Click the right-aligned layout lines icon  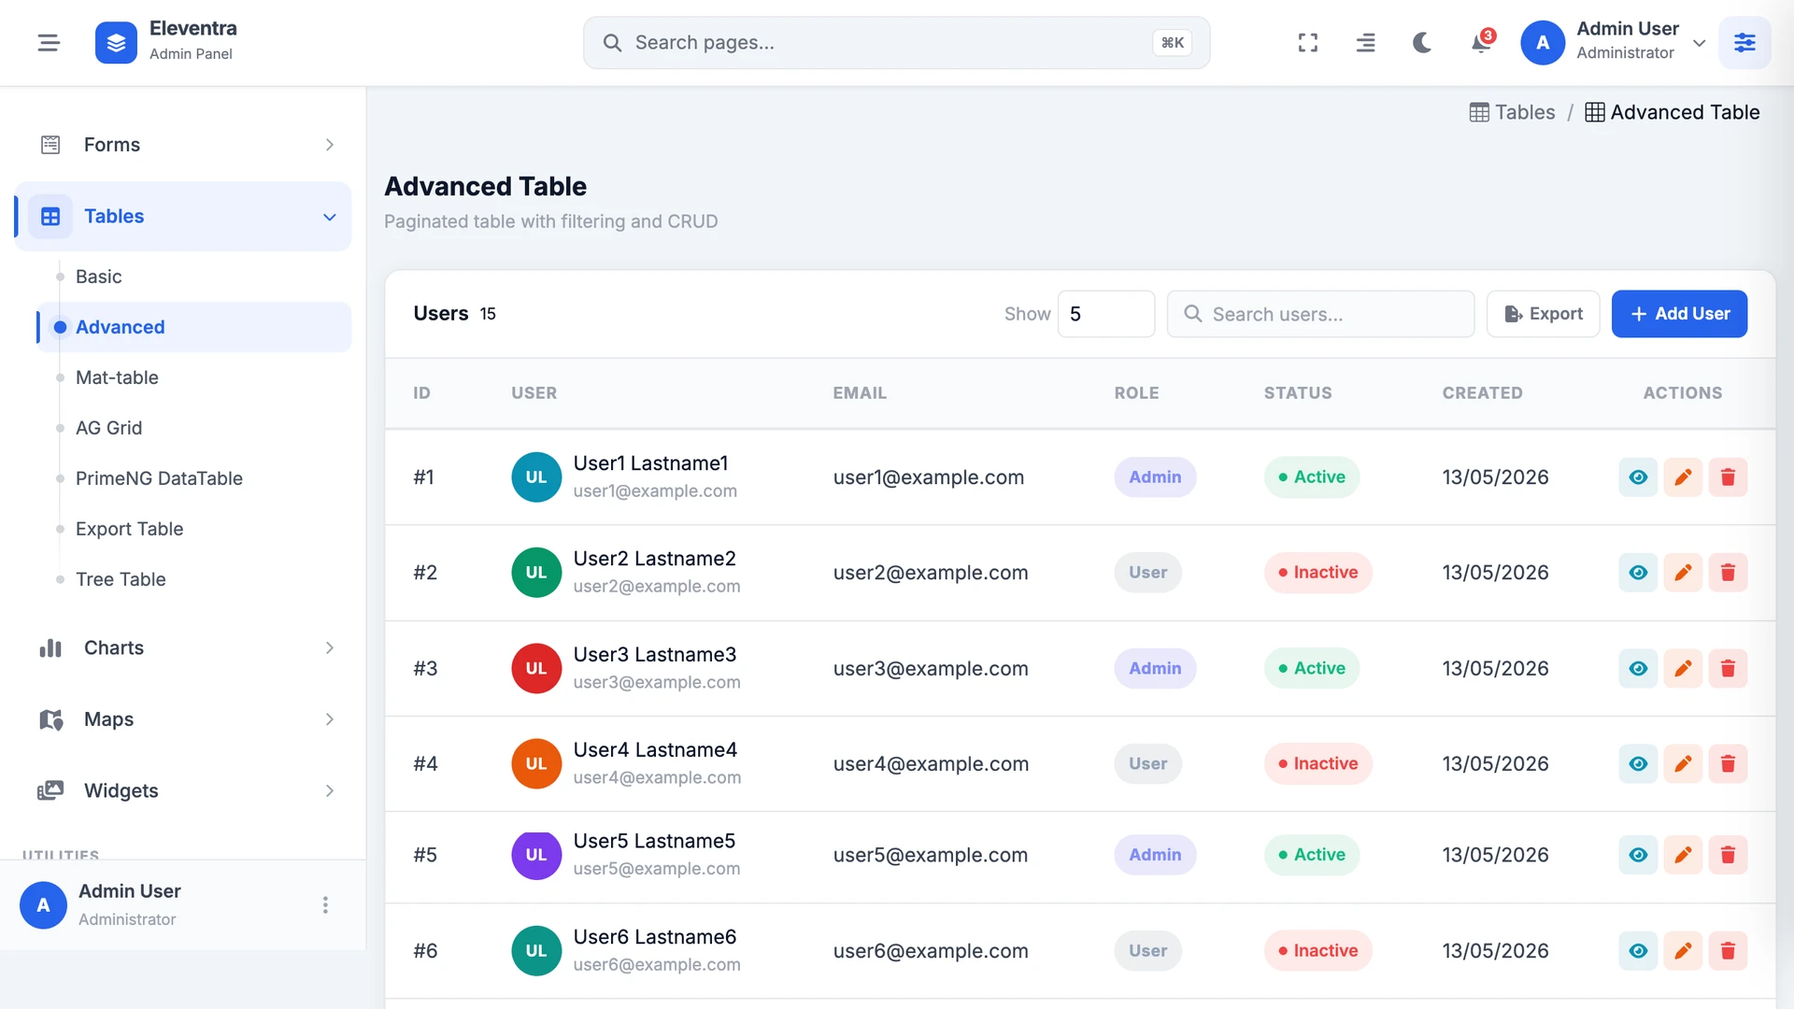pos(1365,43)
